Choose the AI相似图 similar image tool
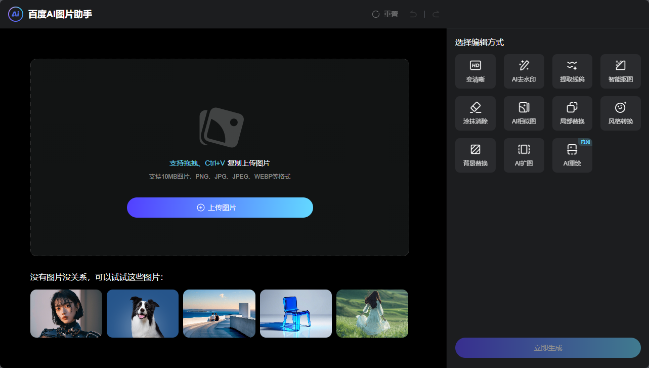Screen dimensions: 649x368 524,113
